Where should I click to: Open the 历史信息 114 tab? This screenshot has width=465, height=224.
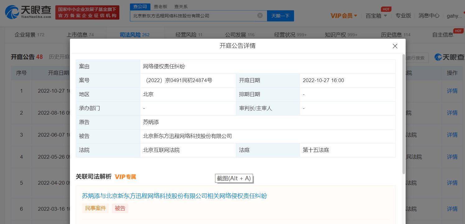(x=395, y=35)
